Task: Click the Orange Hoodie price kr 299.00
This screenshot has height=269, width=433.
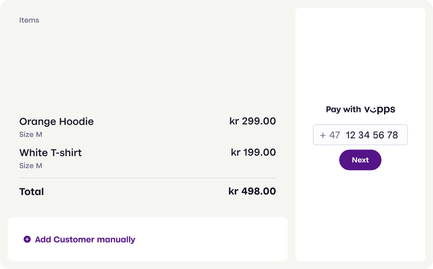Action: pyautogui.click(x=253, y=121)
